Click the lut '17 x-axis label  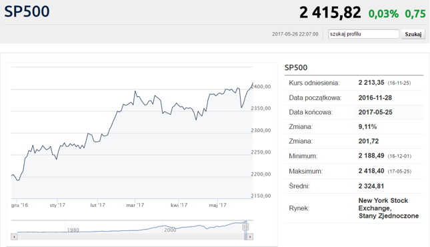[x=97, y=205]
